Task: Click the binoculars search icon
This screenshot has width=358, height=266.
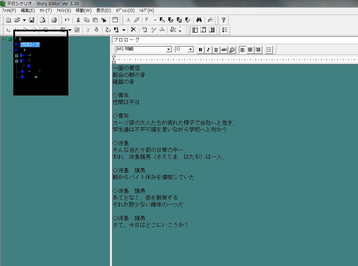Action: tap(199, 20)
